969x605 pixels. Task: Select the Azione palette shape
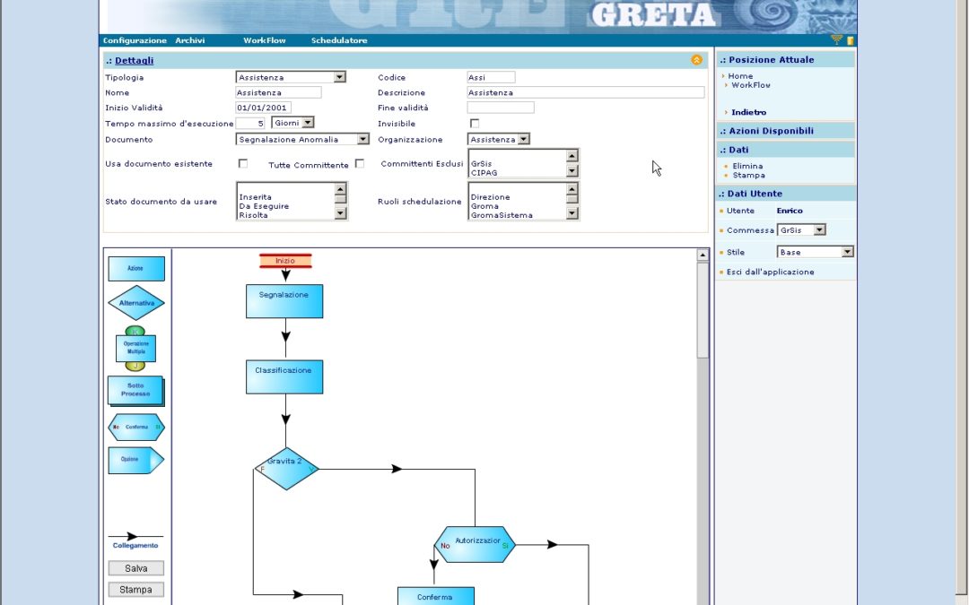coord(136,269)
